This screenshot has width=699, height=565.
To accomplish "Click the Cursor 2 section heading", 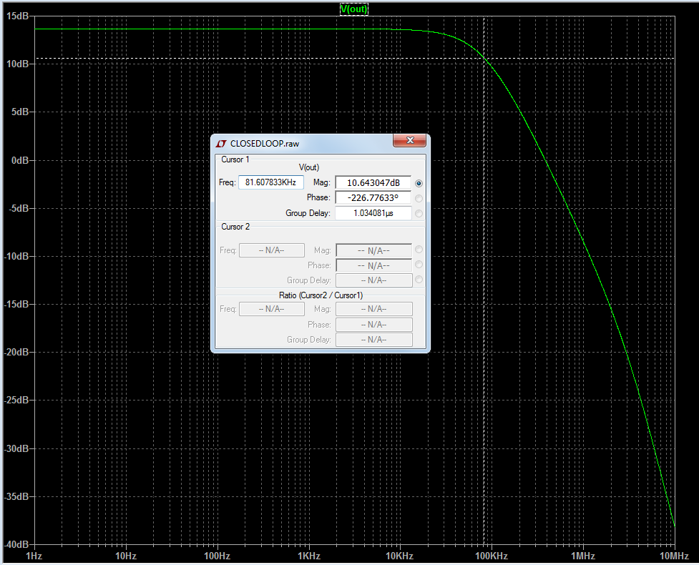I will point(235,226).
